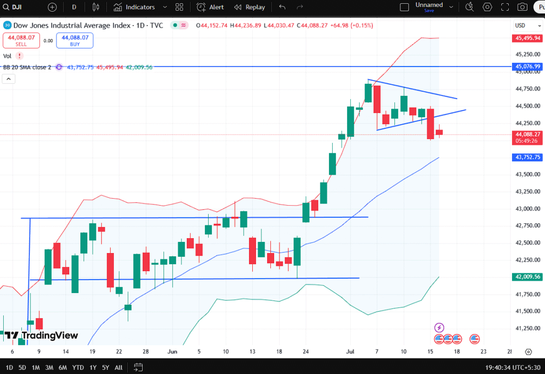Select the 6M date range
The width and height of the screenshot is (545, 374).
63,368
